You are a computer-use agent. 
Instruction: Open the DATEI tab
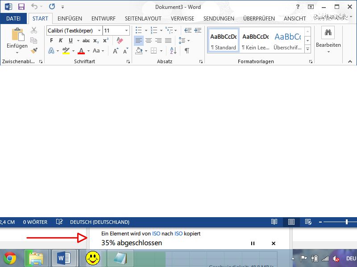click(x=13, y=18)
